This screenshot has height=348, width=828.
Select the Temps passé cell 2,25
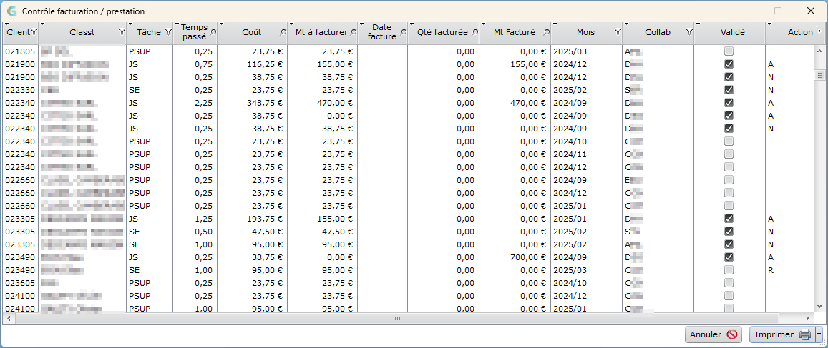195,102
